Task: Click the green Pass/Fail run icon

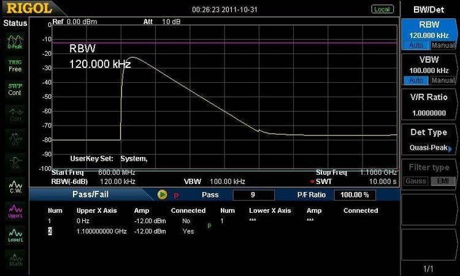Action: click(x=162, y=194)
